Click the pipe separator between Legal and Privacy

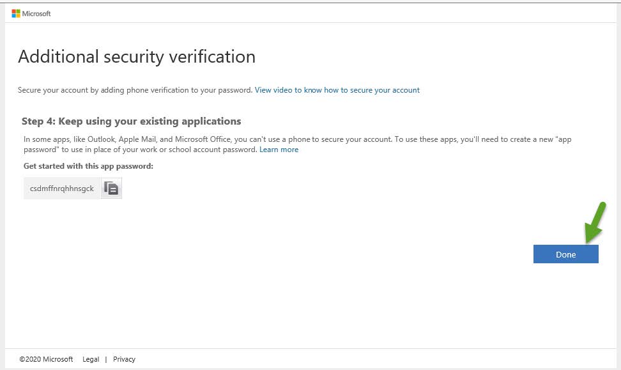106,359
